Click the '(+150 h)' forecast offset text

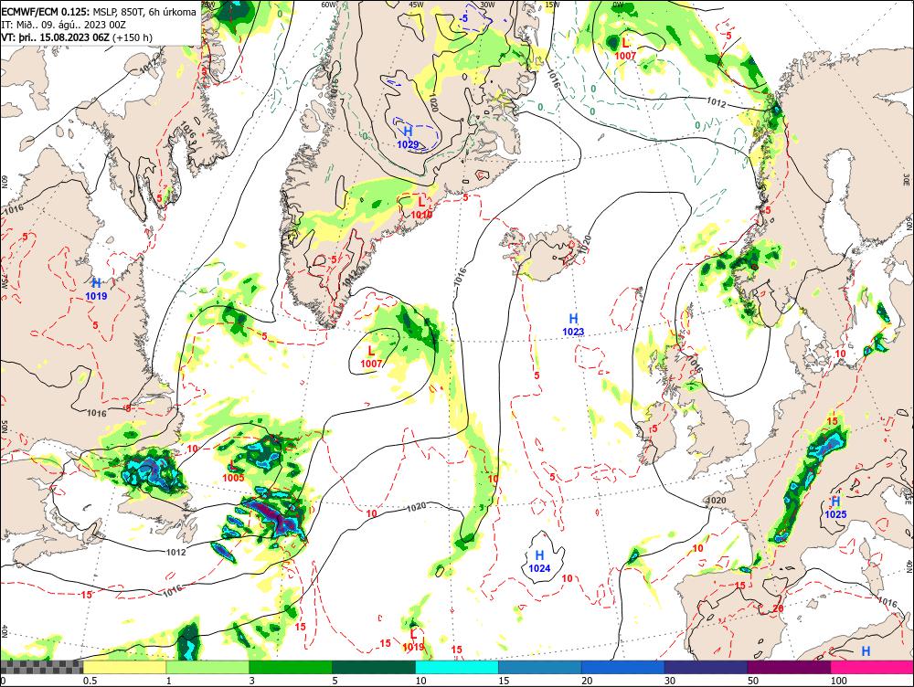coord(133,37)
